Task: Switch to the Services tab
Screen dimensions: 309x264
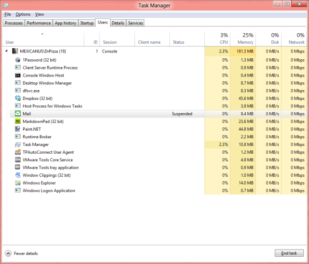Action: point(135,23)
